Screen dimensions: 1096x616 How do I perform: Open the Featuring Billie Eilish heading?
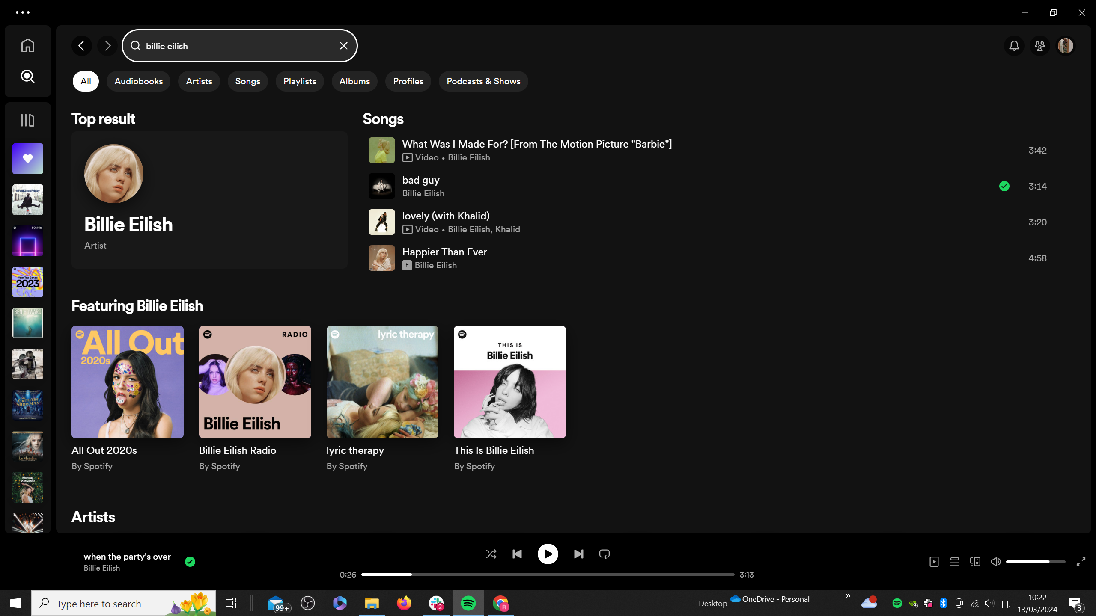137,306
